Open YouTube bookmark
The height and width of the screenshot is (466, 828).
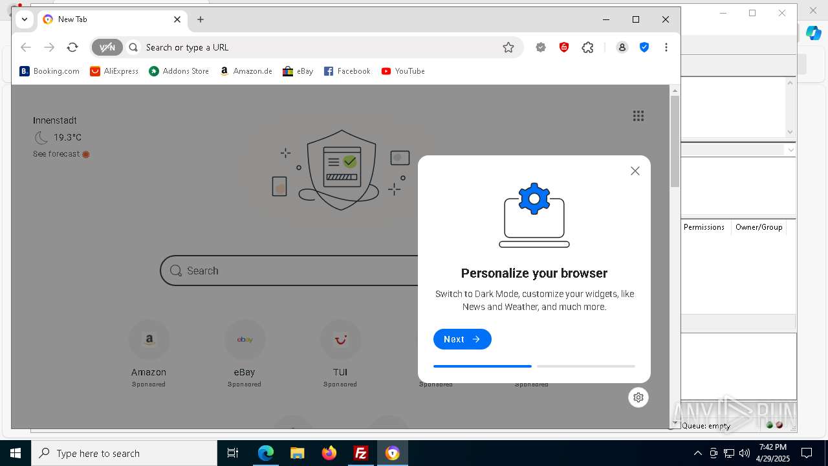[403, 71]
